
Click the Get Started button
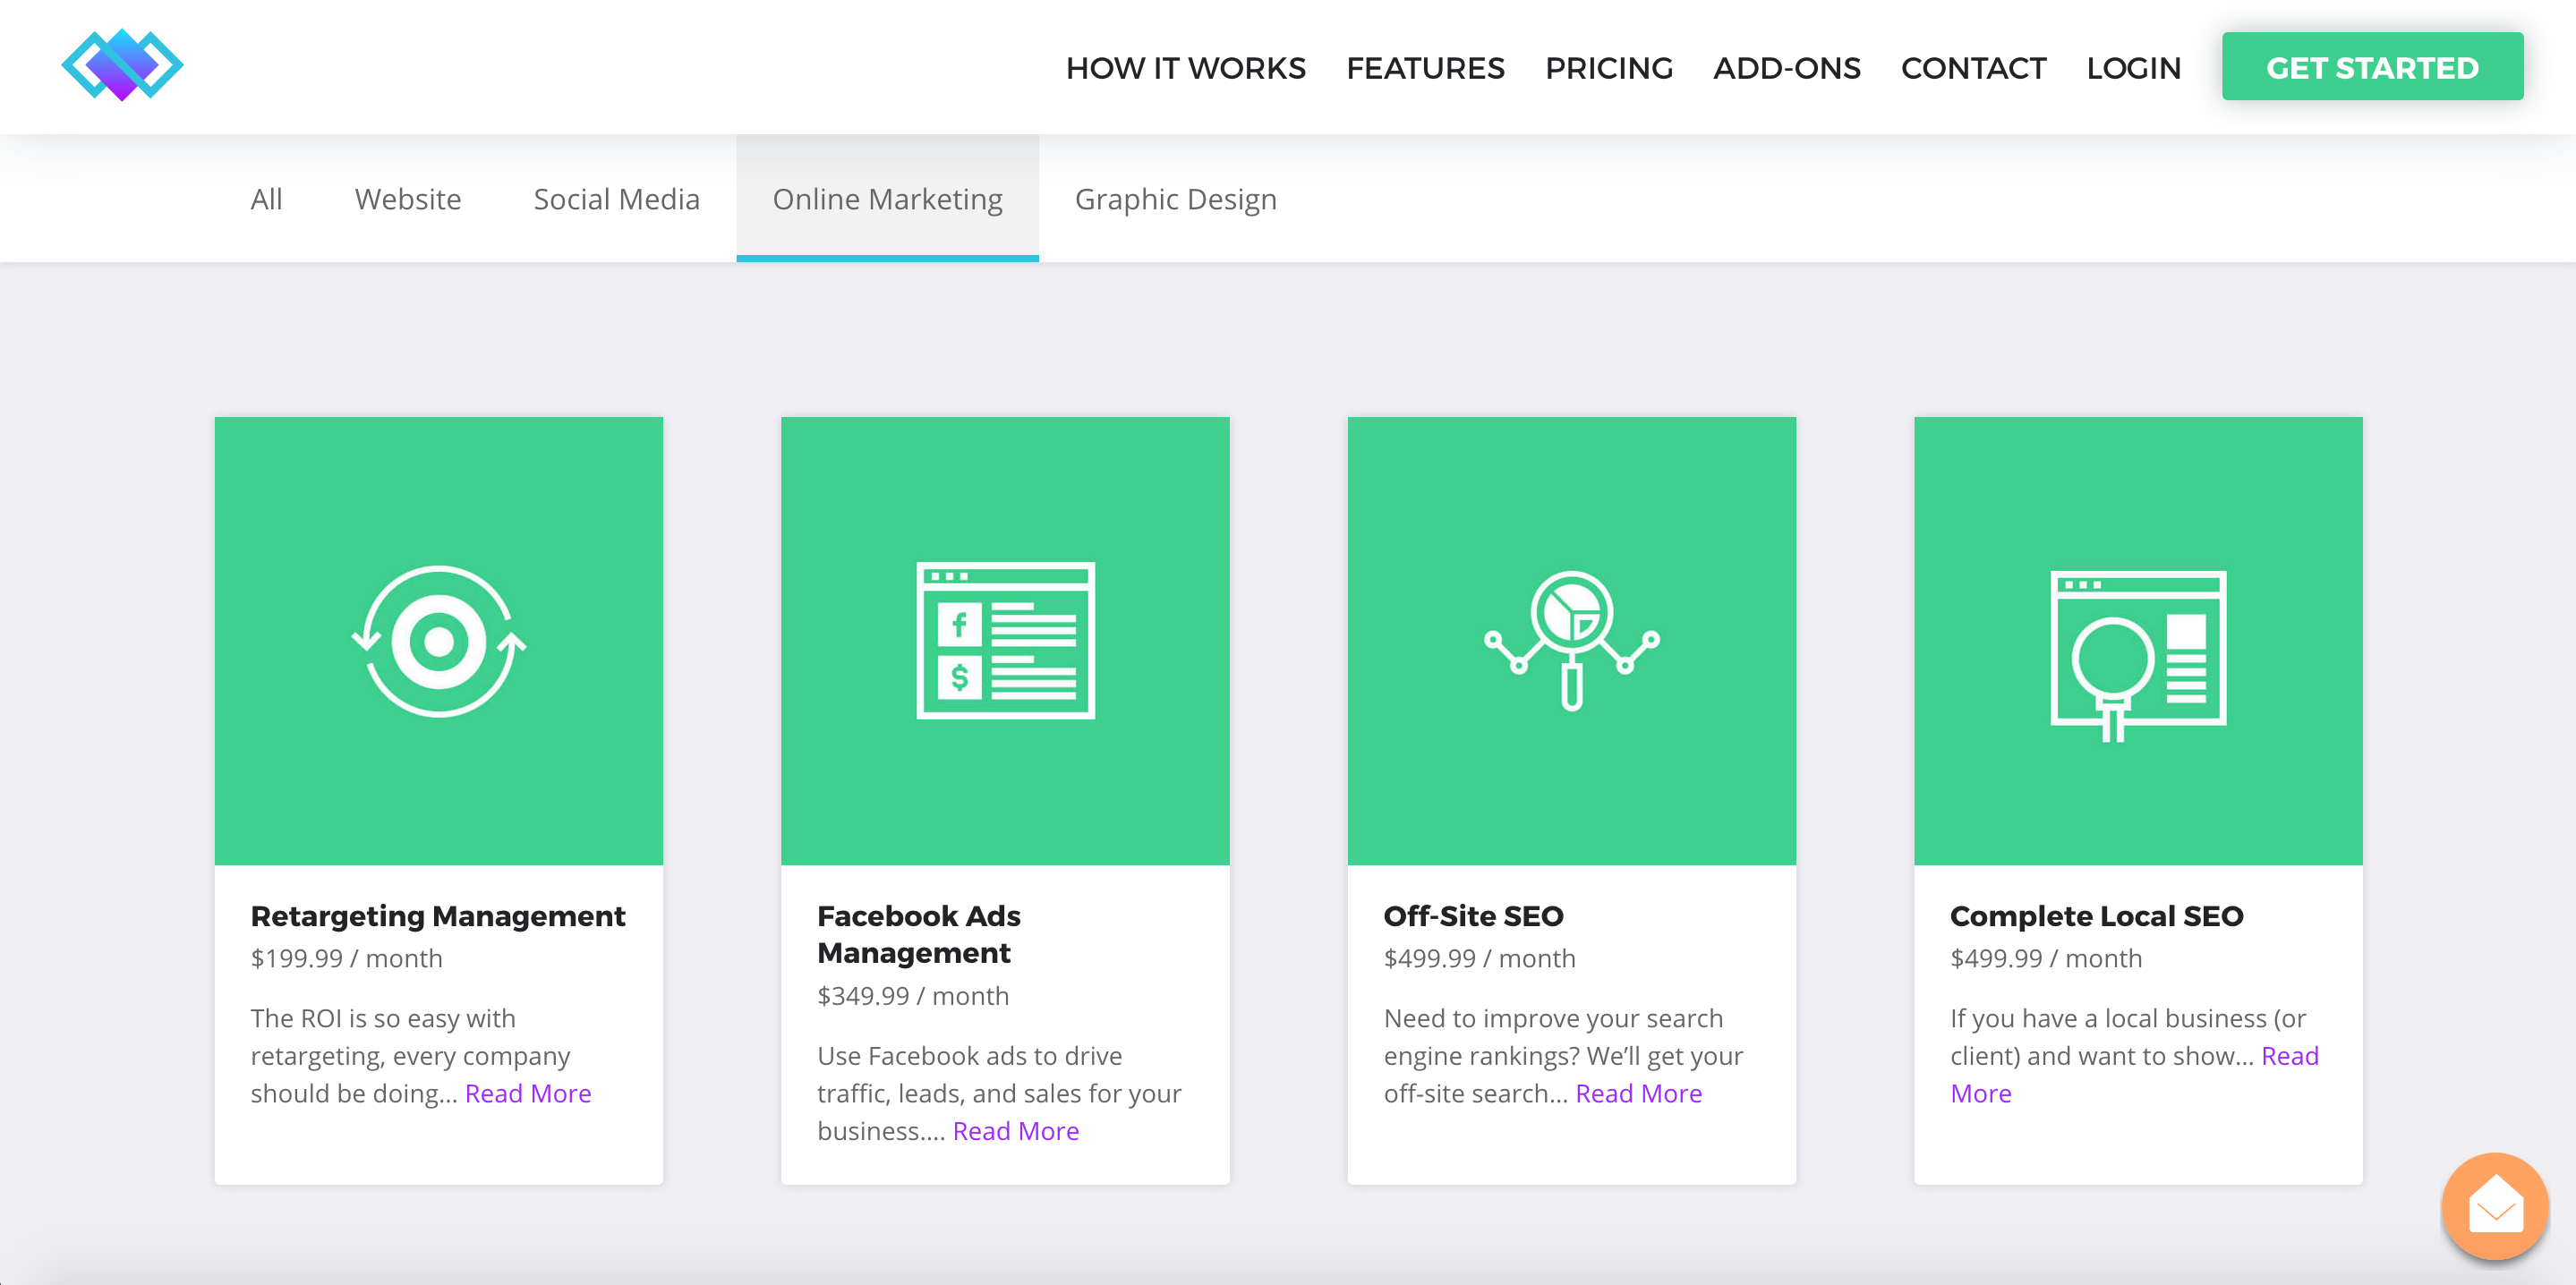[x=2372, y=66]
